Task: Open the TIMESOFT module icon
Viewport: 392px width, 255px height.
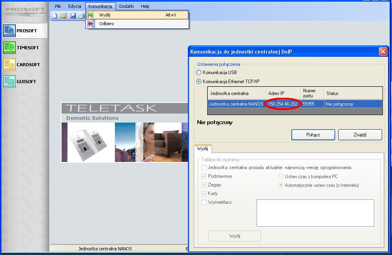Action: click(9, 48)
